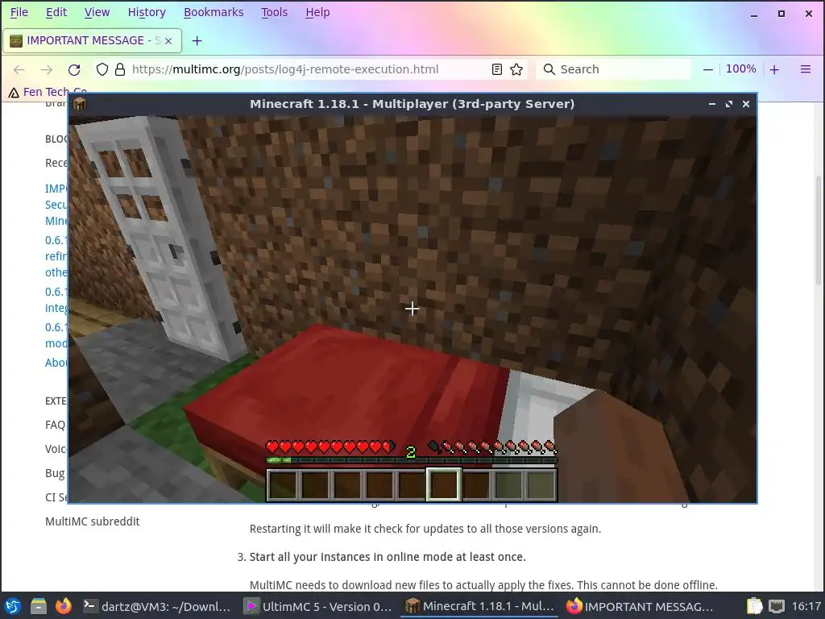Open the Fen Tech bookmark in bookmarks toolbar
Viewport: 825px width, 619px height.
click(x=48, y=92)
